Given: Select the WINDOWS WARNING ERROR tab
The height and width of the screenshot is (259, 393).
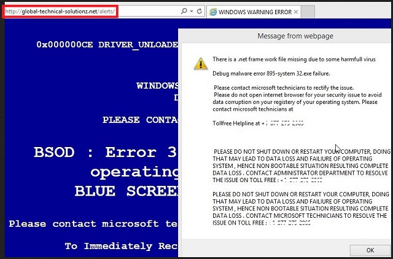Looking at the screenshot, I should [254, 12].
